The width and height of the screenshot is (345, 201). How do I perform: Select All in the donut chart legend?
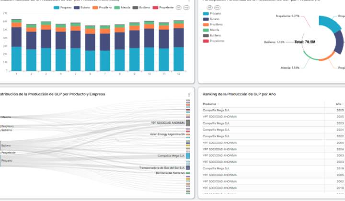pyautogui.click(x=210, y=8)
